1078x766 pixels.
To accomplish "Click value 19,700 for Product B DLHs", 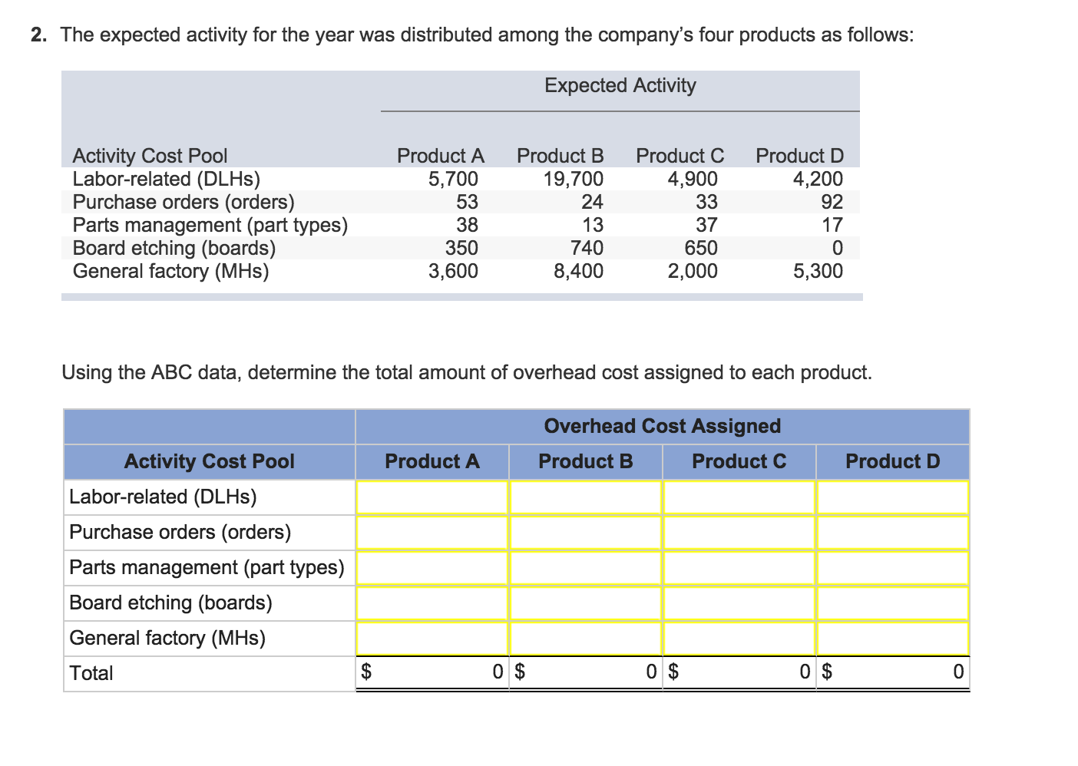I will click(x=573, y=179).
